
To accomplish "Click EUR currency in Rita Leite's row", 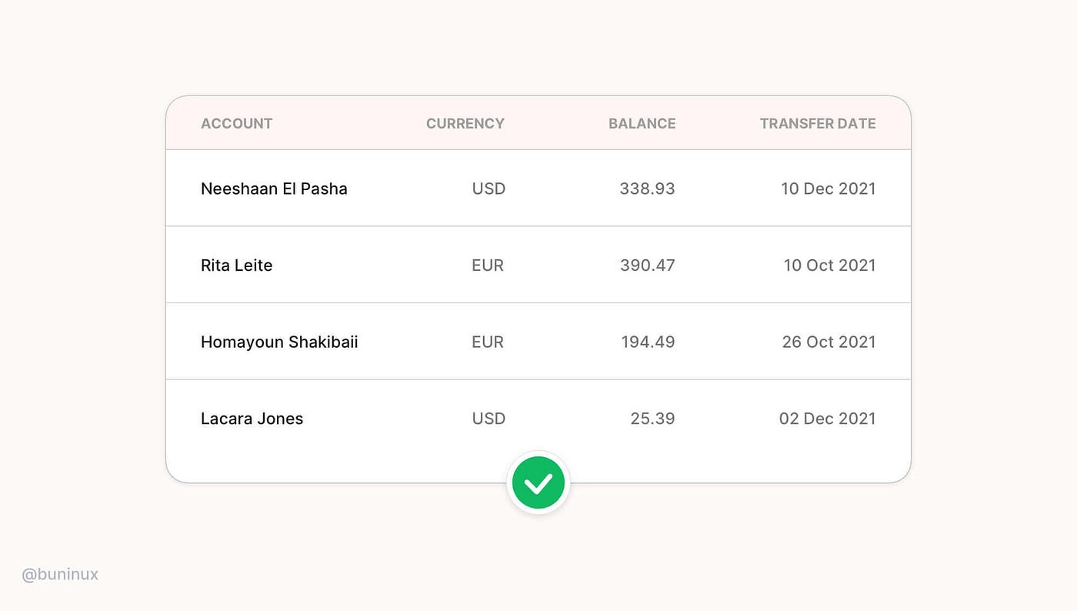I will pyautogui.click(x=488, y=265).
